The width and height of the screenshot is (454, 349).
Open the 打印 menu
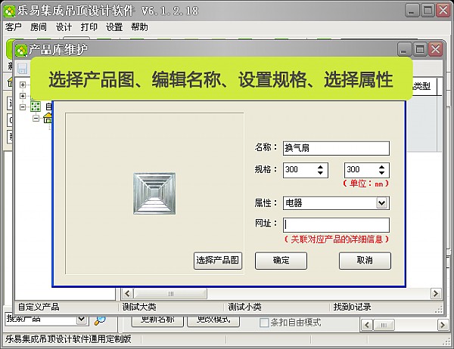click(89, 26)
